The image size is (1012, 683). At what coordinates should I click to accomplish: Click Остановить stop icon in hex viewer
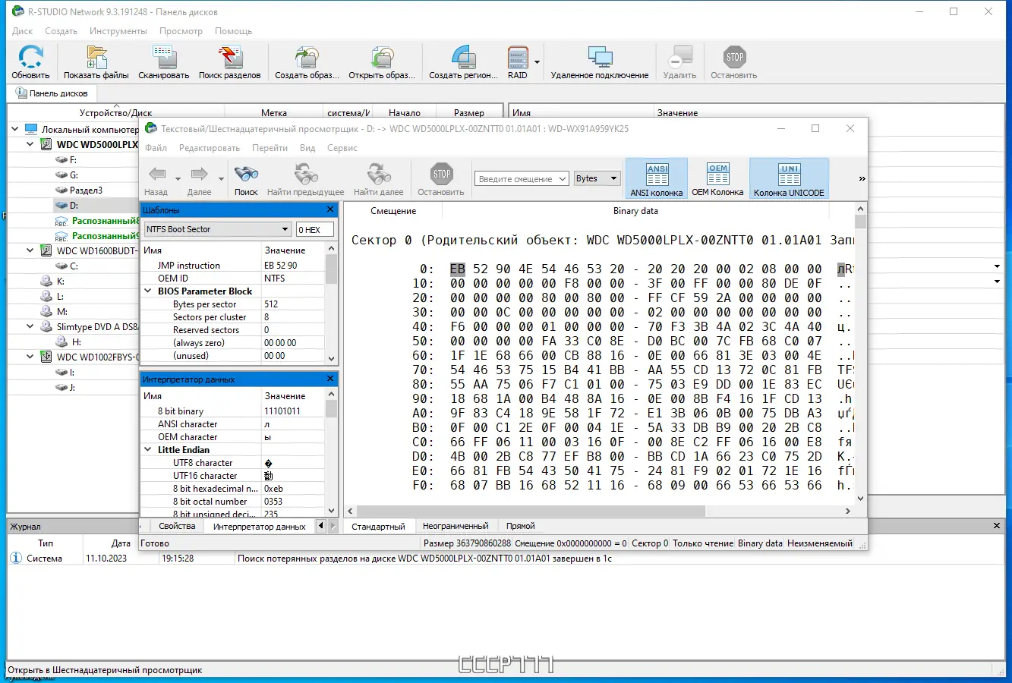click(441, 174)
